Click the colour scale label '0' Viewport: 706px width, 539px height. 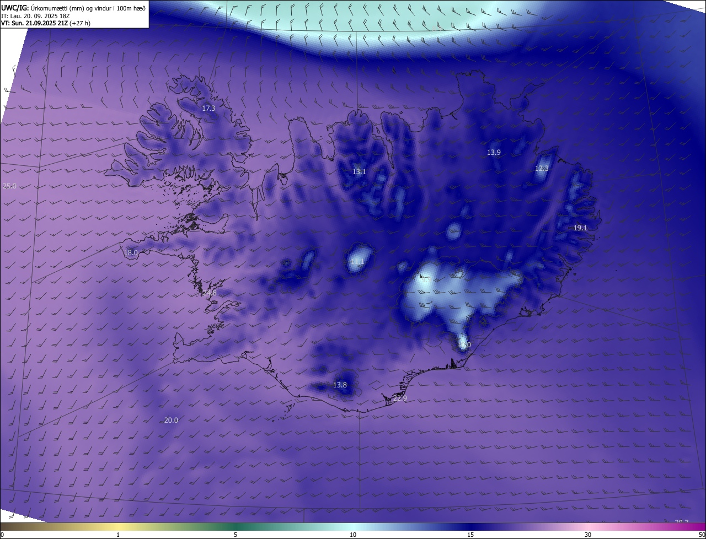[x=2, y=535]
